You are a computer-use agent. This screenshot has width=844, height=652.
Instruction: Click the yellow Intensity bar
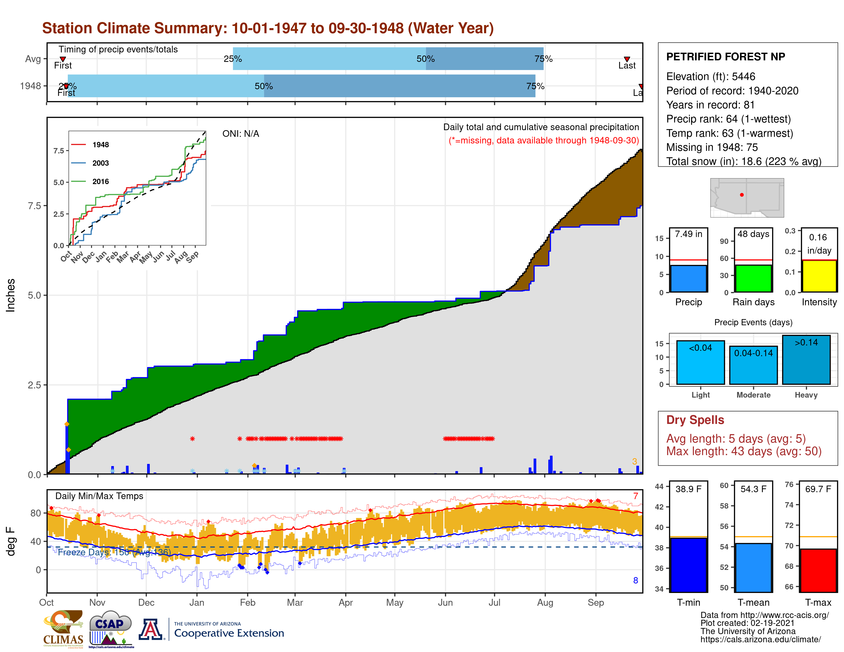point(819,276)
